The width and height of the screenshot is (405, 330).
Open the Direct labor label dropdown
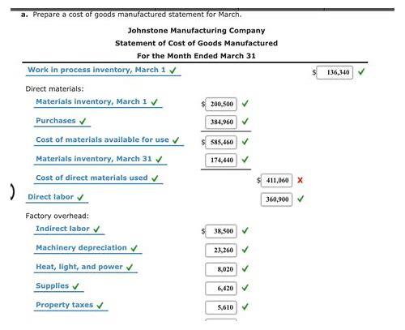pos(57,197)
